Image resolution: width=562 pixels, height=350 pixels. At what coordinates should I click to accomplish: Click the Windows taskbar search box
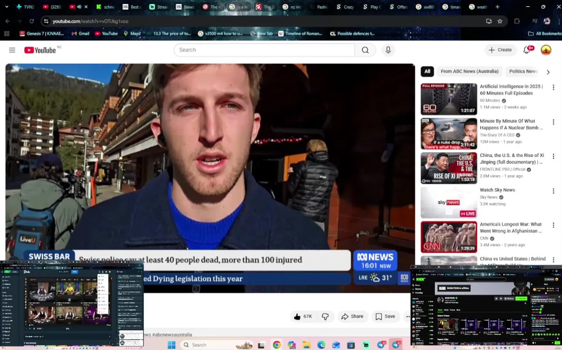click(217, 345)
